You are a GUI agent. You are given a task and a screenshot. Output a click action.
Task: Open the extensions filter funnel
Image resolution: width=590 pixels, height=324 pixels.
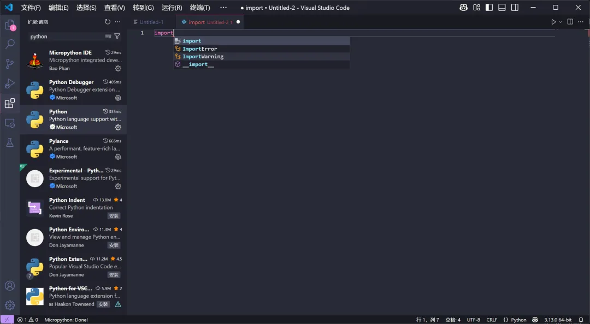point(117,36)
